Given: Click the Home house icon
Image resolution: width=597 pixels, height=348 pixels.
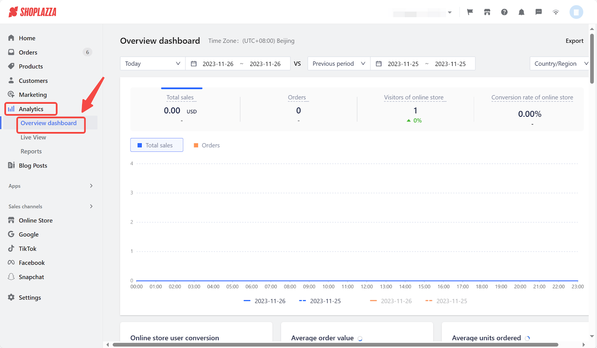Looking at the screenshot, I should click(11, 38).
